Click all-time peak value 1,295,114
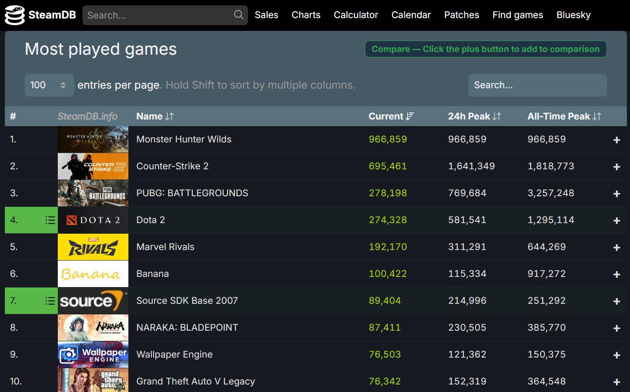 coord(551,220)
